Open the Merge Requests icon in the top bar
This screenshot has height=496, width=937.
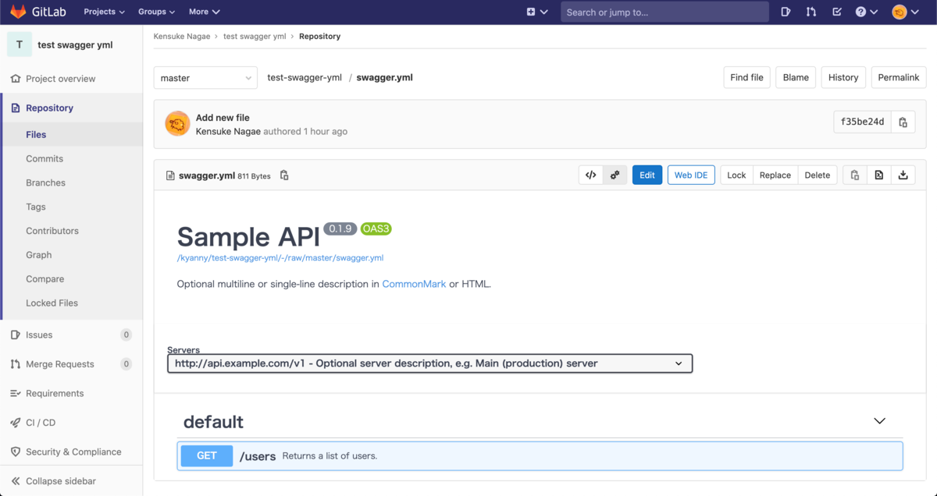811,12
